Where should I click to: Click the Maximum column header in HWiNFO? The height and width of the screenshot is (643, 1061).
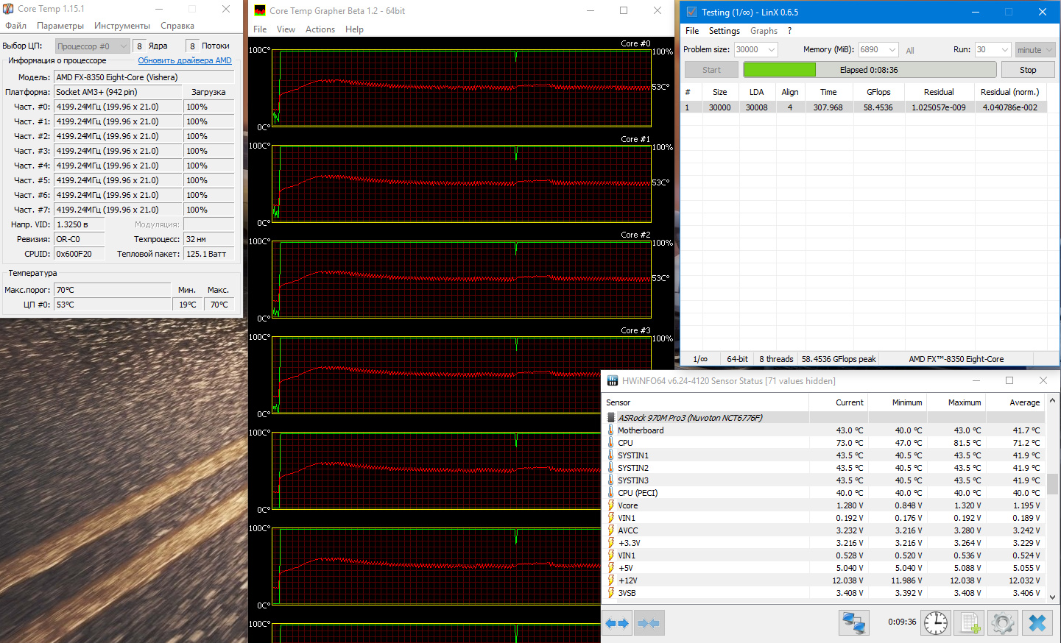coord(956,402)
